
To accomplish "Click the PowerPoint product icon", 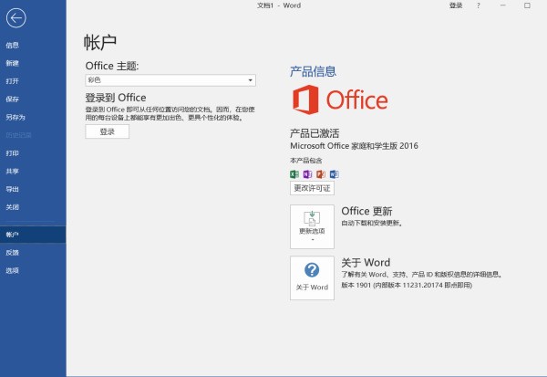I will click(x=321, y=174).
